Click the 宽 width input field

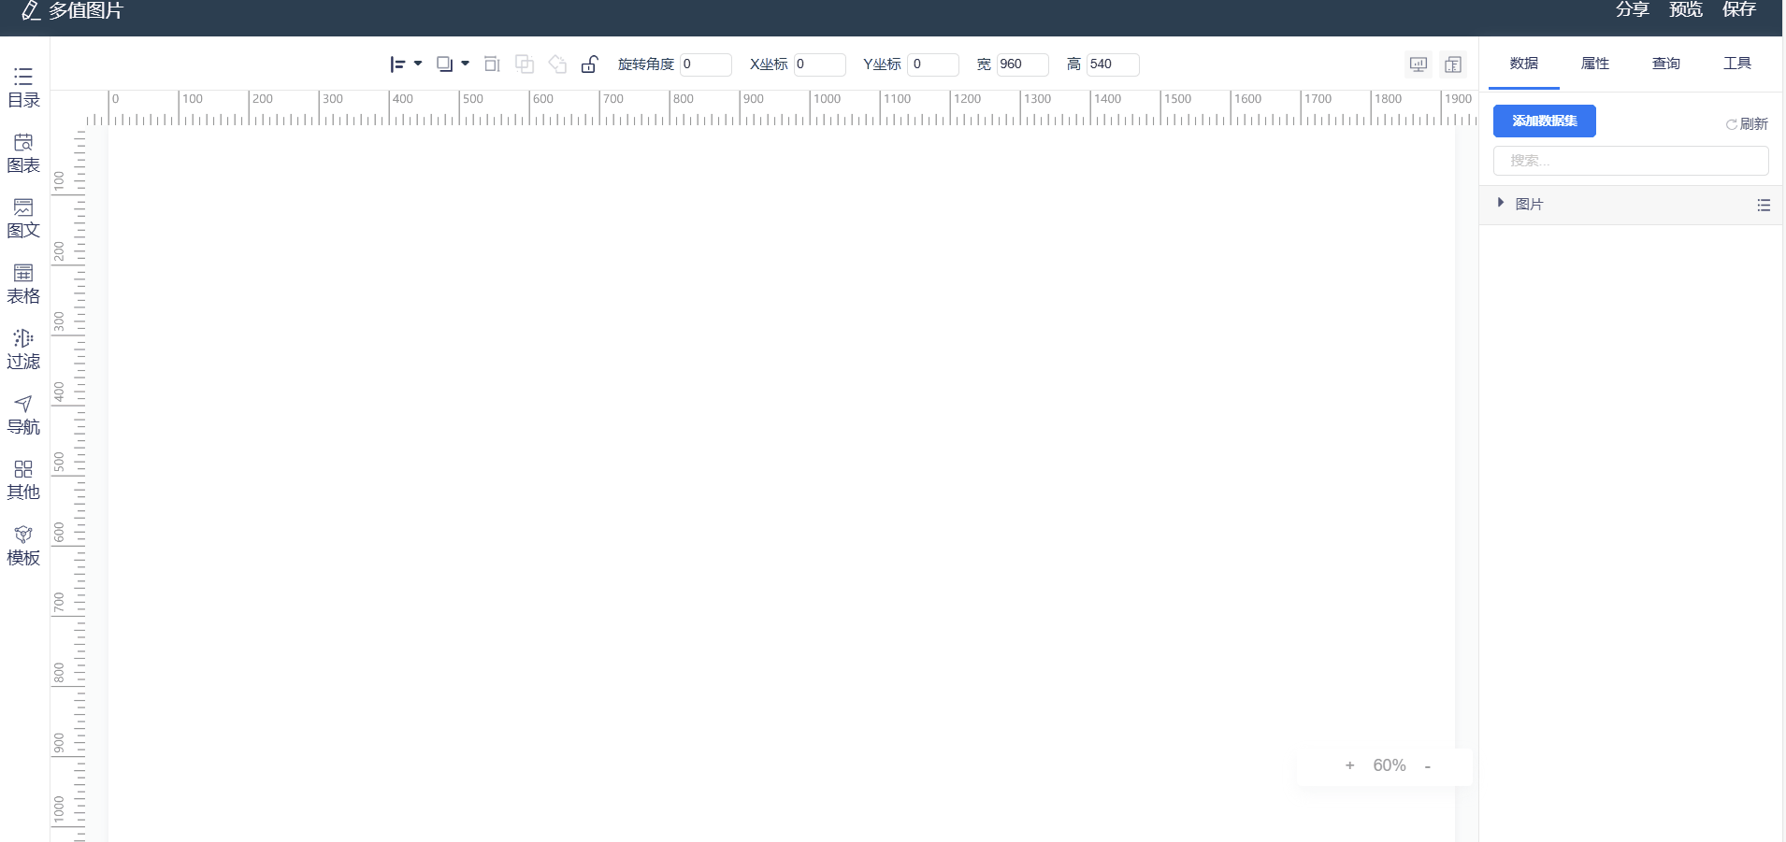[x=1022, y=64]
